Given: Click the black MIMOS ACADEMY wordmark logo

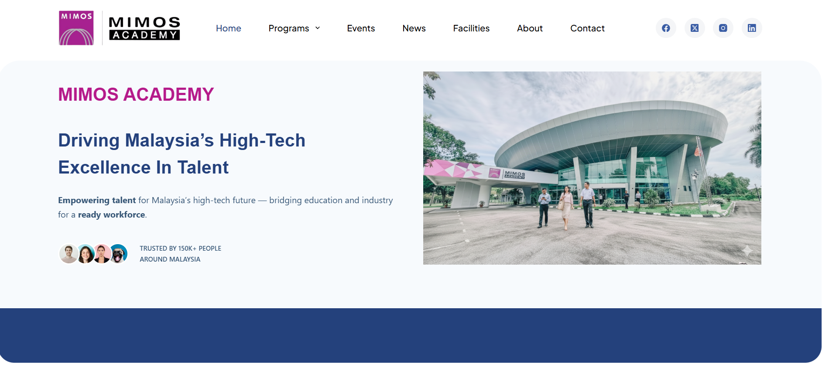Looking at the screenshot, I should tap(144, 28).
